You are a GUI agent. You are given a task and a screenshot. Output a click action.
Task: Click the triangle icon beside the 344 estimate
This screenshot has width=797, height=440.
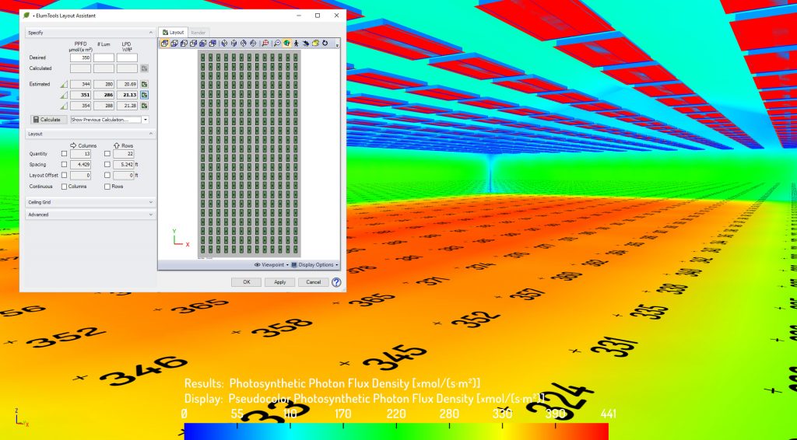point(64,84)
